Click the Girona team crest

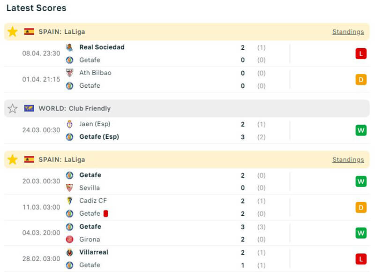coord(69,239)
